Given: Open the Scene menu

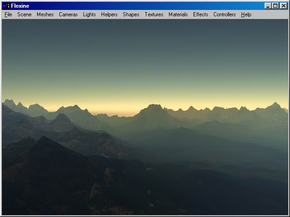Looking at the screenshot, I should (x=24, y=14).
